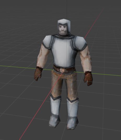This screenshot has width=121, height=140.
Task: Click the brown glove below the green axis
Action: pos(88,79)
